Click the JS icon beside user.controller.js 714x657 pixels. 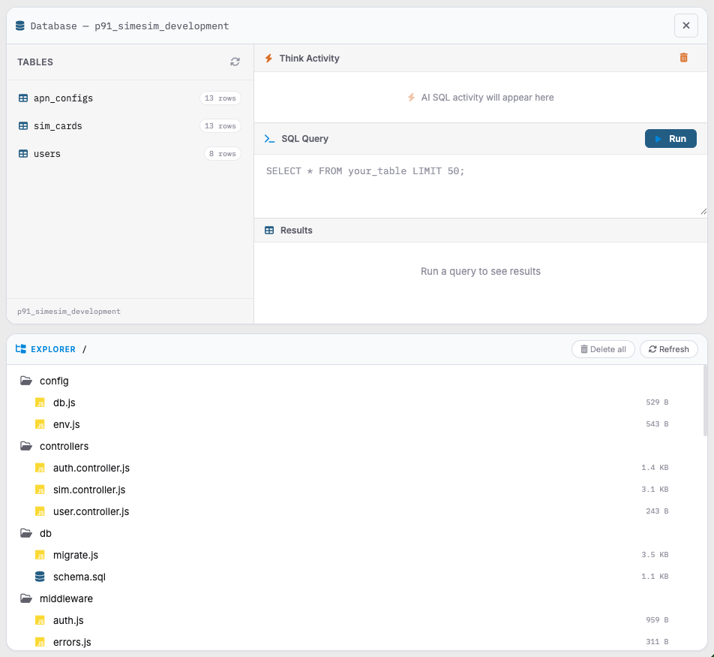pyautogui.click(x=40, y=511)
